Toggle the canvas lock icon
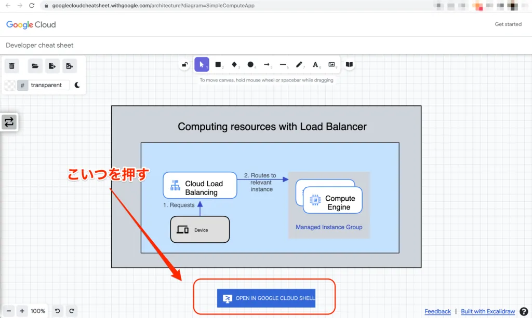The height and width of the screenshot is (318, 532). 185,64
